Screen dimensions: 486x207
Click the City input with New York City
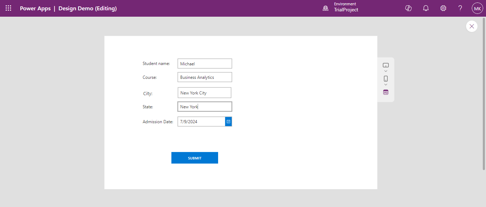[x=204, y=93]
